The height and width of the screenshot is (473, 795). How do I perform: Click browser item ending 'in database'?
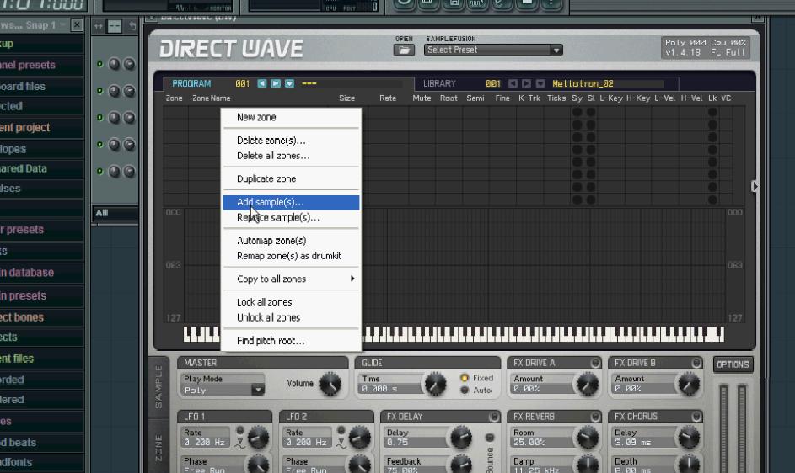[x=27, y=273]
